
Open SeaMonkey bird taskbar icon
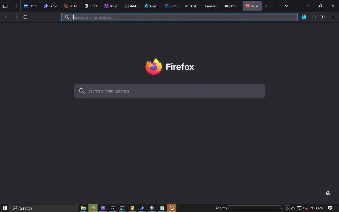tap(142, 208)
